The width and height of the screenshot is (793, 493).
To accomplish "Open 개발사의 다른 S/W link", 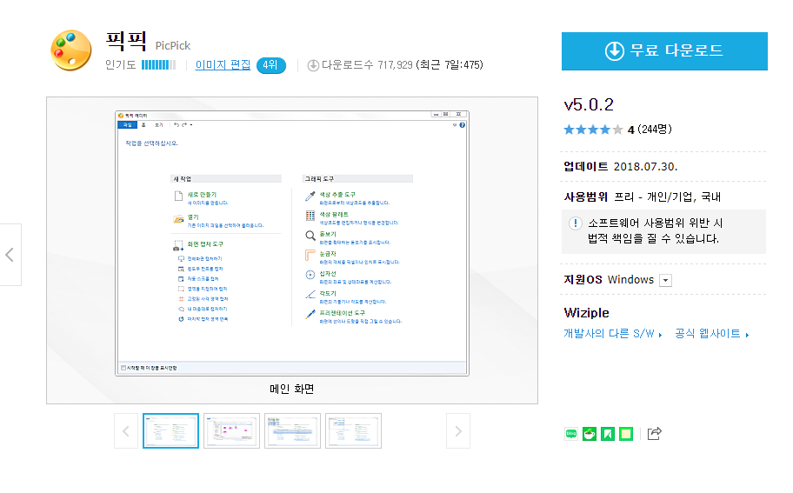I will tap(612, 334).
